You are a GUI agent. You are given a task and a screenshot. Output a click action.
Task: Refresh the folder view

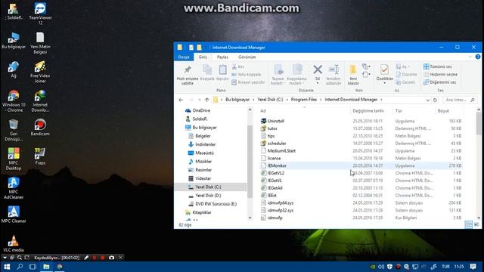point(436,100)
